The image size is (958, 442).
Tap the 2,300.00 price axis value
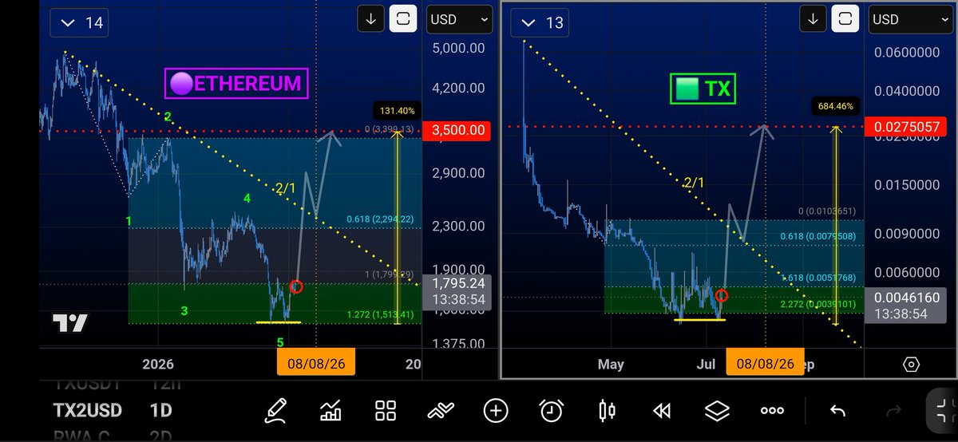(x=458, y=226)
